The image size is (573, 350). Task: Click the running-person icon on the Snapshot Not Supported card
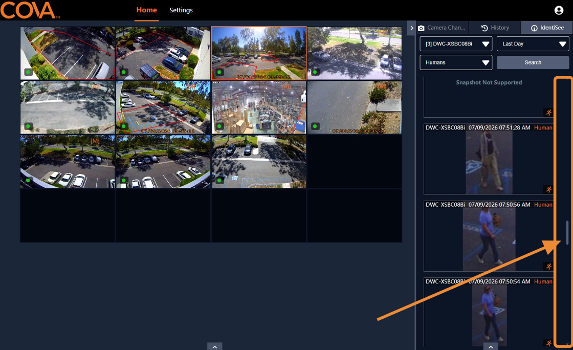point(548,113)
